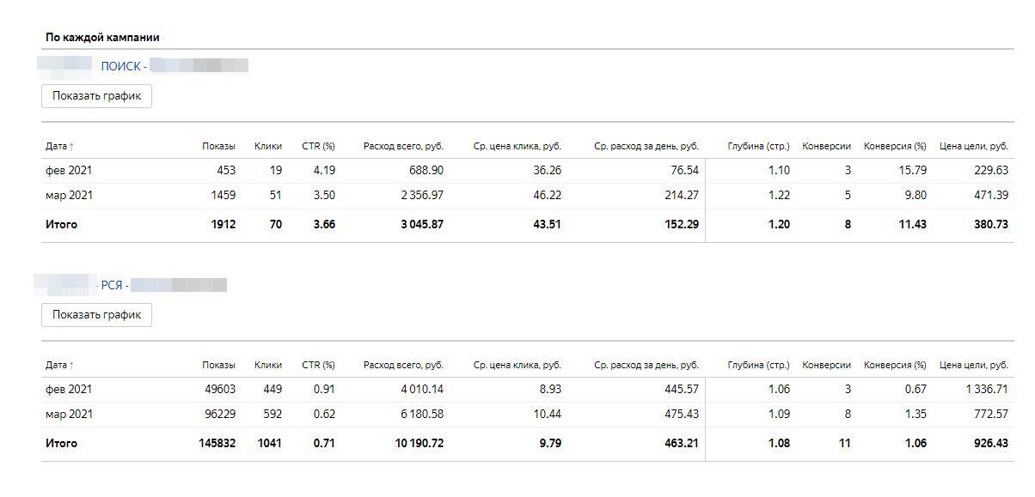Click the sort arrow beside Дата in ПОИСК table
Screen dimensions: 1035x497
71,147
